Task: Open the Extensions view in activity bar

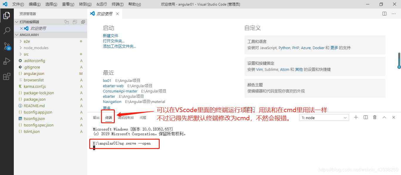Action: [x=7, y=76]
